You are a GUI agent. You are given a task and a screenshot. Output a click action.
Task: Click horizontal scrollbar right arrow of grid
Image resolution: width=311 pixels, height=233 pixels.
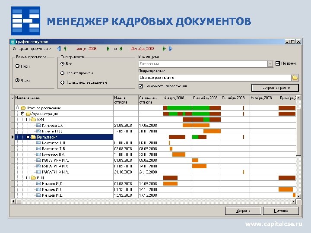point(294,202)
